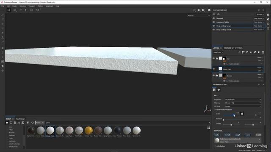Toggle the color material channel button
This screenshot has width=271, height=152.
(x=217, y=135)
